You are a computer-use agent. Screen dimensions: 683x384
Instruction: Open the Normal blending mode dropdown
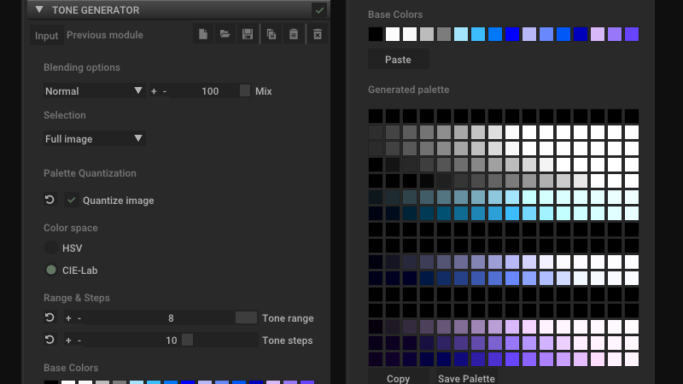coord(94,91)
